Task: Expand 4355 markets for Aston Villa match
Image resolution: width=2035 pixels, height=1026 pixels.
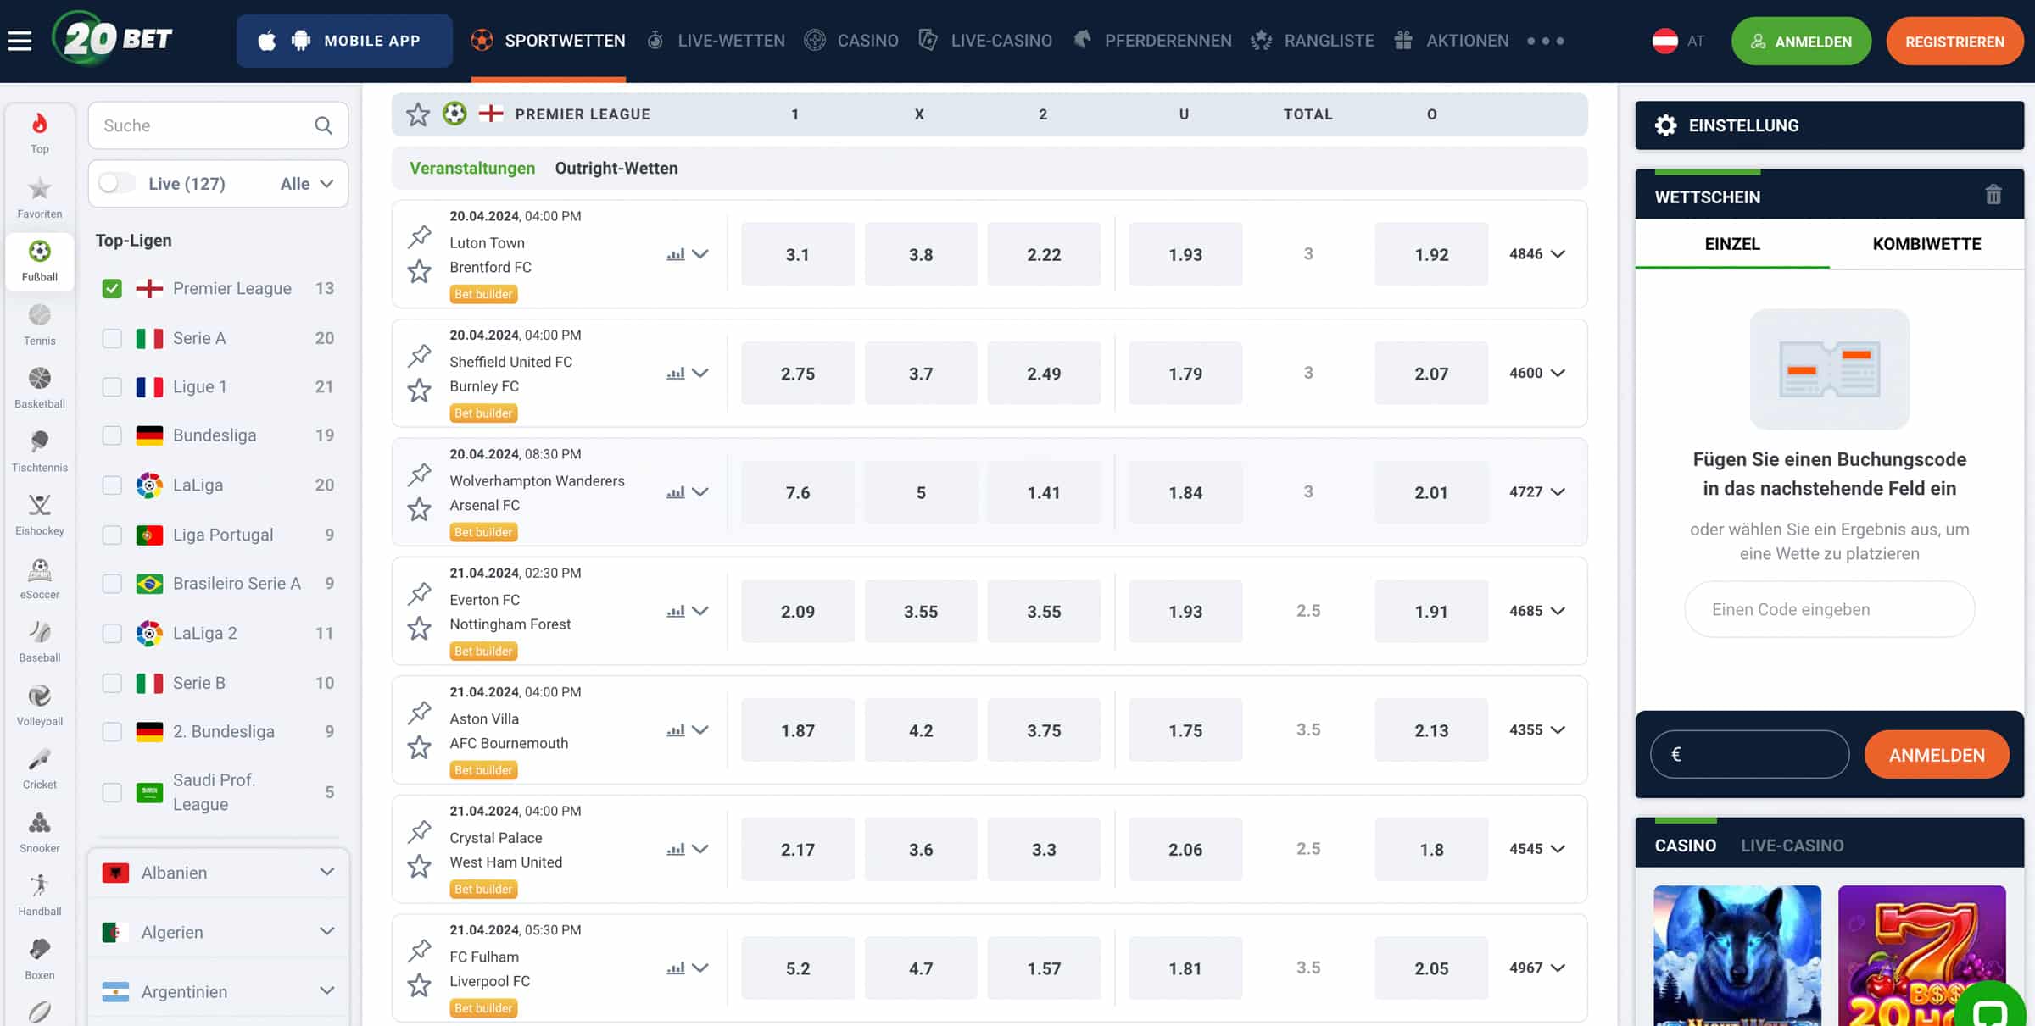Action: tap(1536, 730)
